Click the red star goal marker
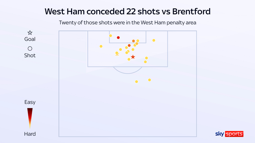Viewport: 255px width, 143px height. (133, 57)
